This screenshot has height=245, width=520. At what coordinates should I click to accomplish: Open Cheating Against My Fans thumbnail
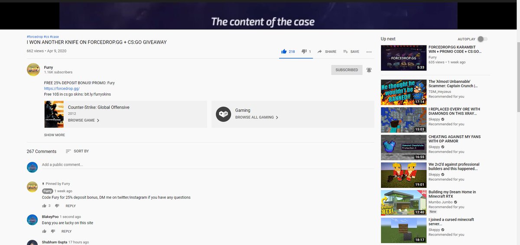[x=403, y=147]
